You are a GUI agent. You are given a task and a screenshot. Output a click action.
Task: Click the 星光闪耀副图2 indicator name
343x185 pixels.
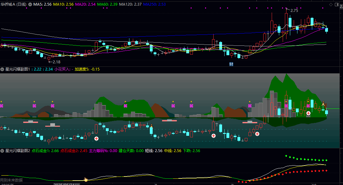(18, 151)
